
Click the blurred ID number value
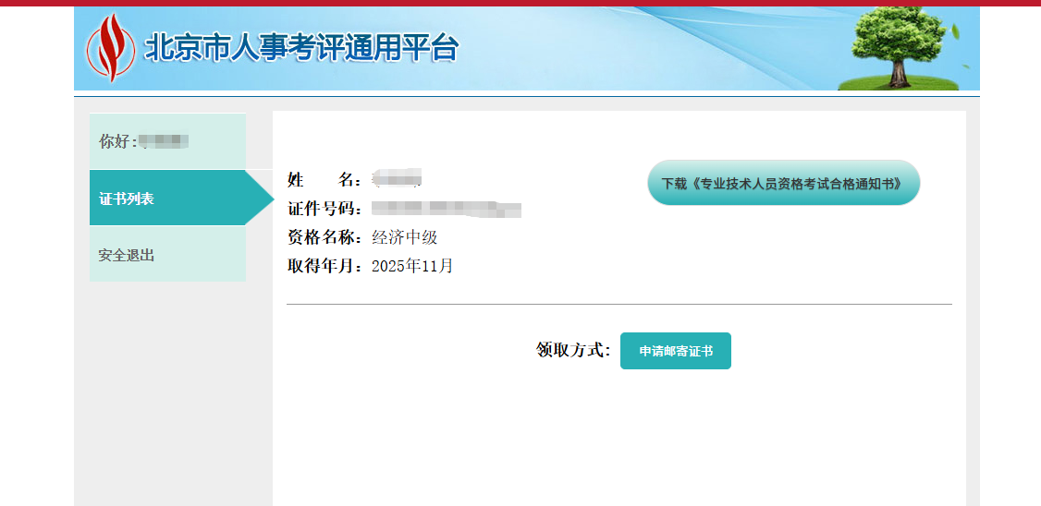(447, 209)
